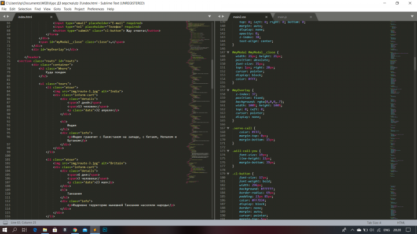The width and height of the screenshot is (417, 234).
Task: Go to next tab in right pane
Action: (x=223, y=16)
